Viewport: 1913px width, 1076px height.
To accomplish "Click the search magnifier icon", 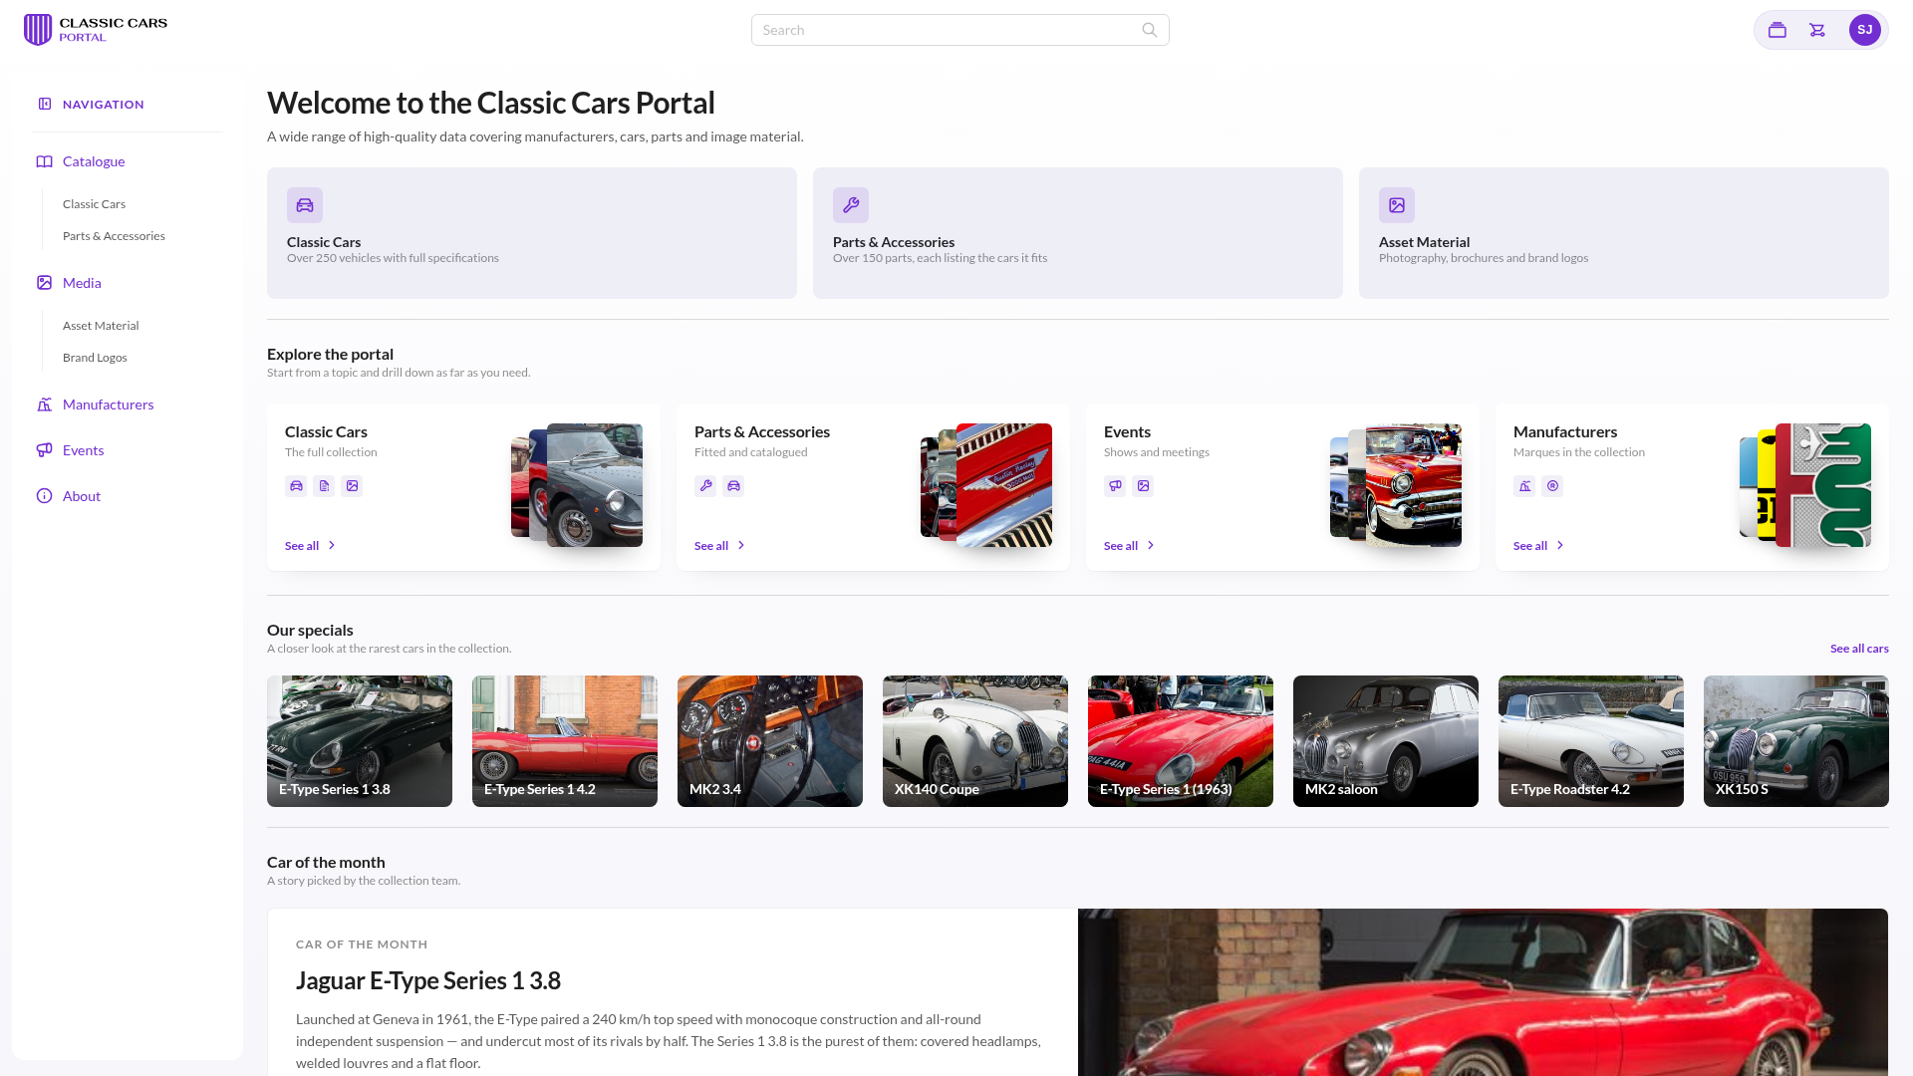I will click(1150, 30).
